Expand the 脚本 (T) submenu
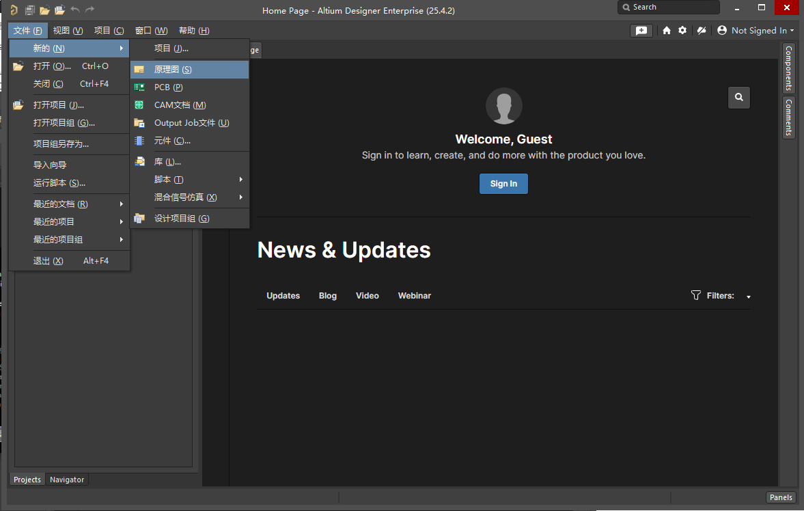The width and height of the screenshot is (804, 511). 190,180
